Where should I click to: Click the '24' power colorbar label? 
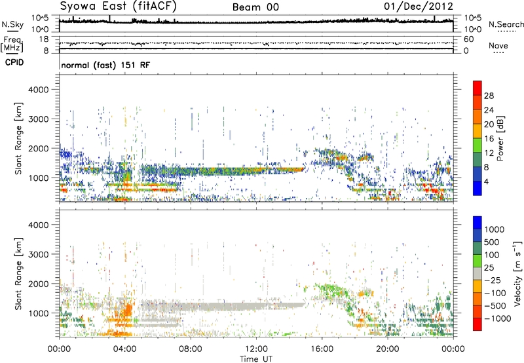point(489,110)
